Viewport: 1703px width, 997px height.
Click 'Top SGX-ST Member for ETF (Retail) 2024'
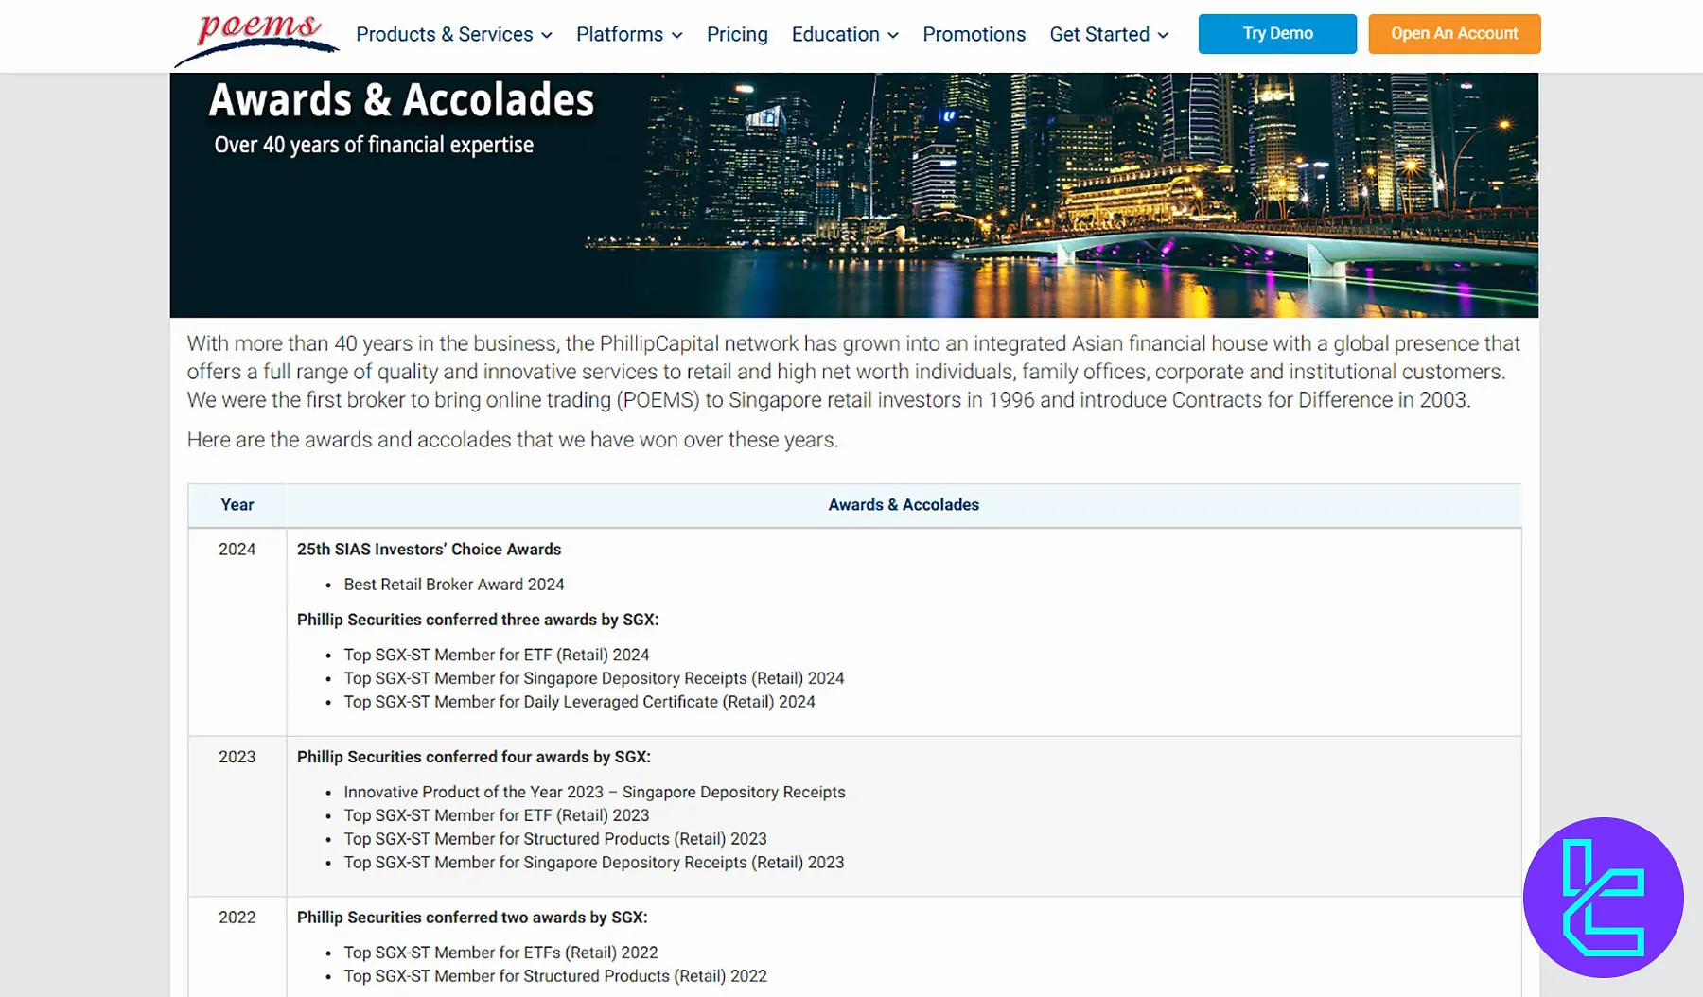497,655
